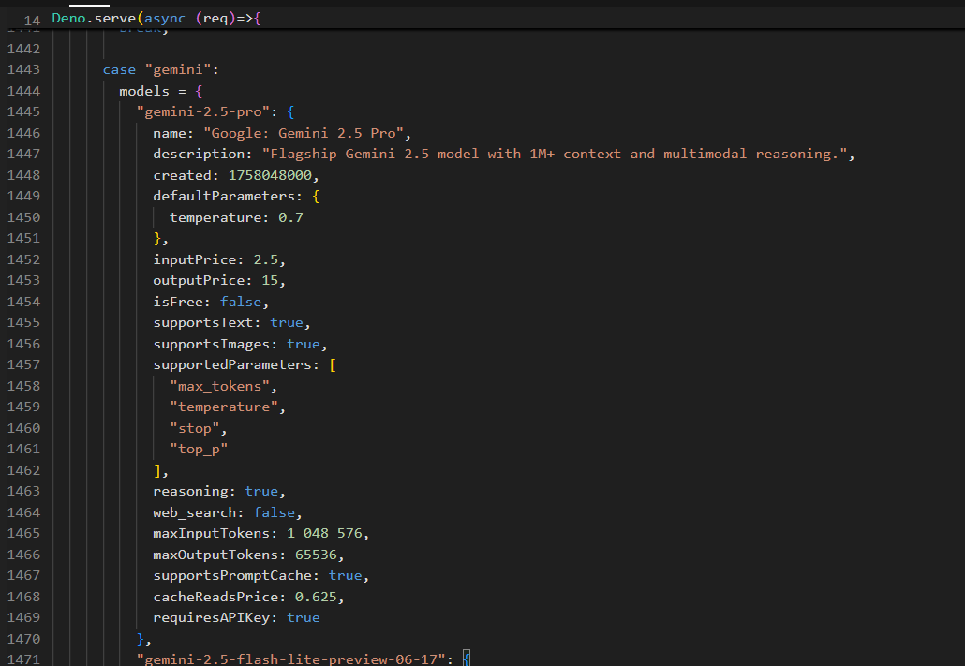Screen dimensions: 965x666
Task: Click the supportedParameters key
Action: pyautogui.click(x=232, y=365)
